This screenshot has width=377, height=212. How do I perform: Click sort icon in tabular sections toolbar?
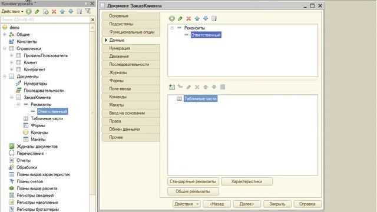point(223,87)
